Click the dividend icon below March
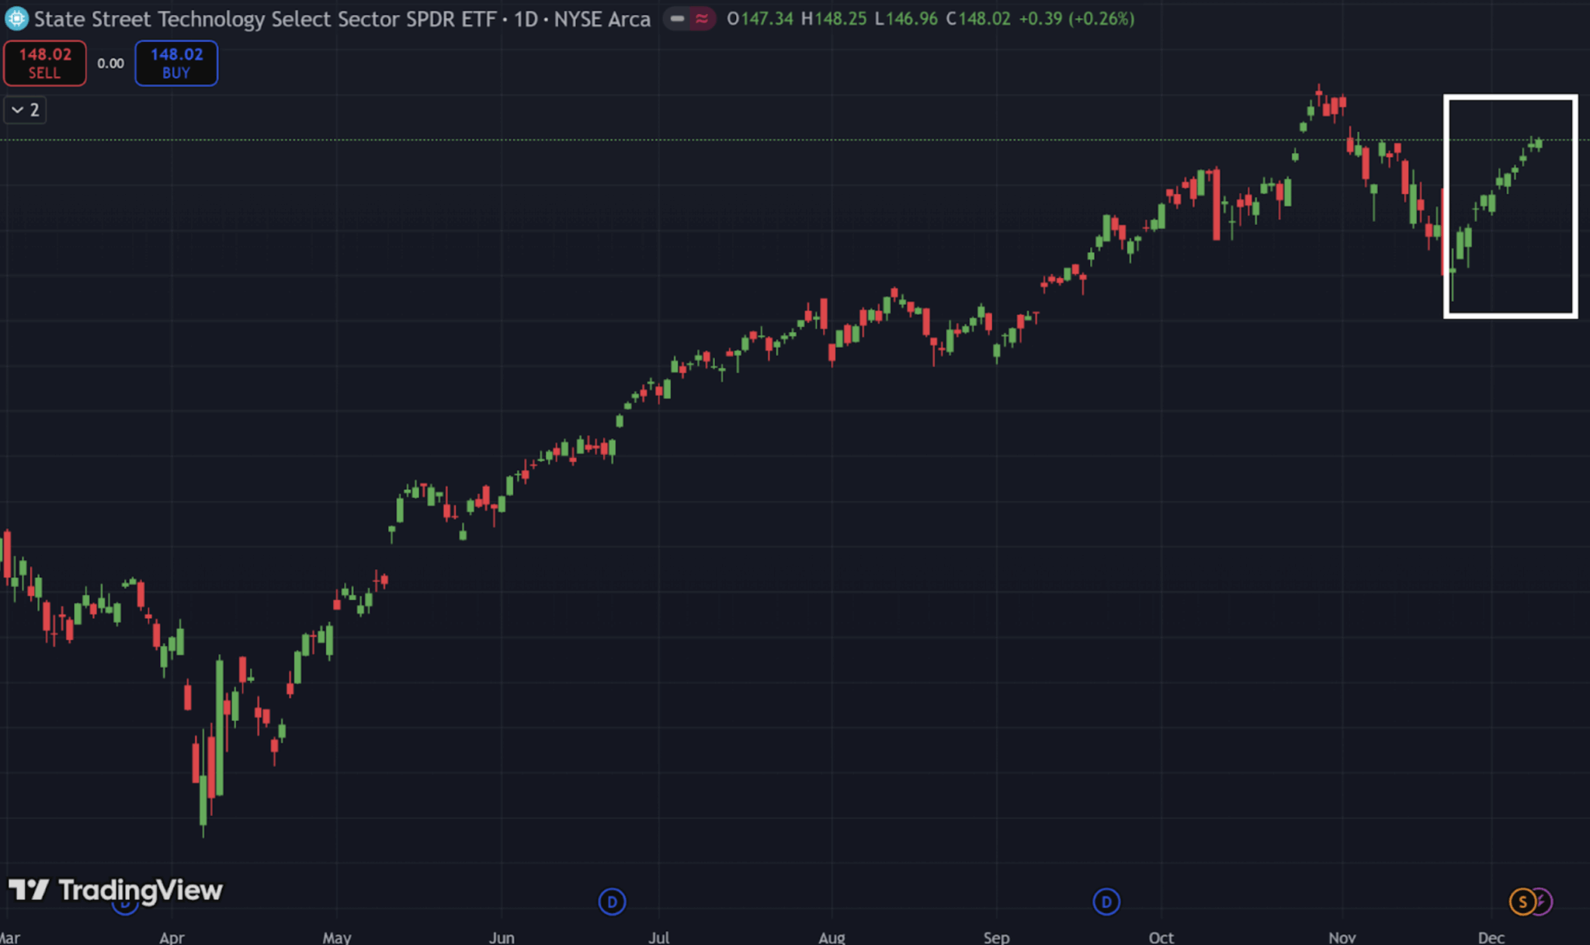 tap(125, 903)
